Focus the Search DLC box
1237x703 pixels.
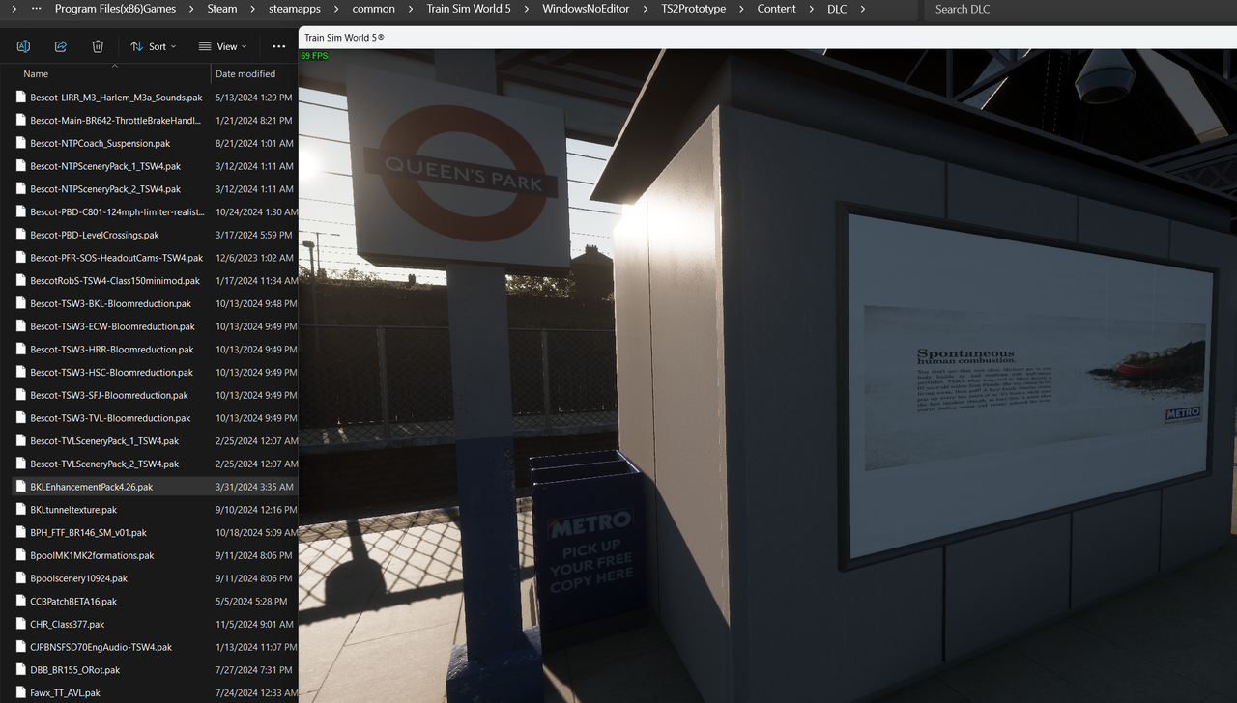(x=1079, y=10)
